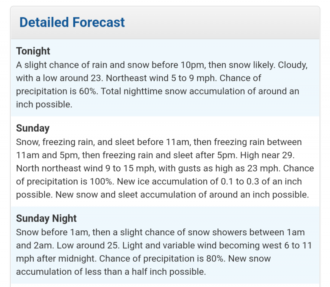Click the Tonight period label
The image size is (330, 287).
point(33,51)
